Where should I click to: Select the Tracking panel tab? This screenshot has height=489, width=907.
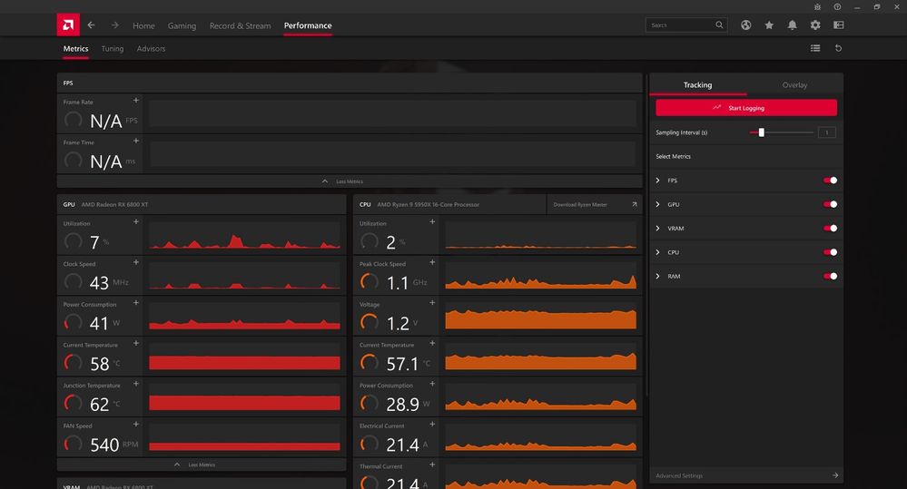[x=697, y=85]
